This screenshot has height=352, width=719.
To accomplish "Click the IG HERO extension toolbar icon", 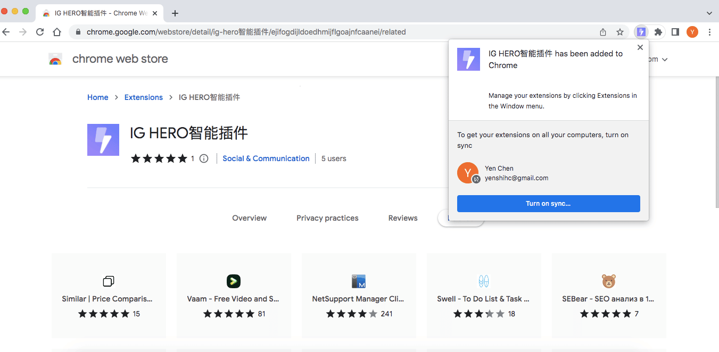I will pos(641,32).
